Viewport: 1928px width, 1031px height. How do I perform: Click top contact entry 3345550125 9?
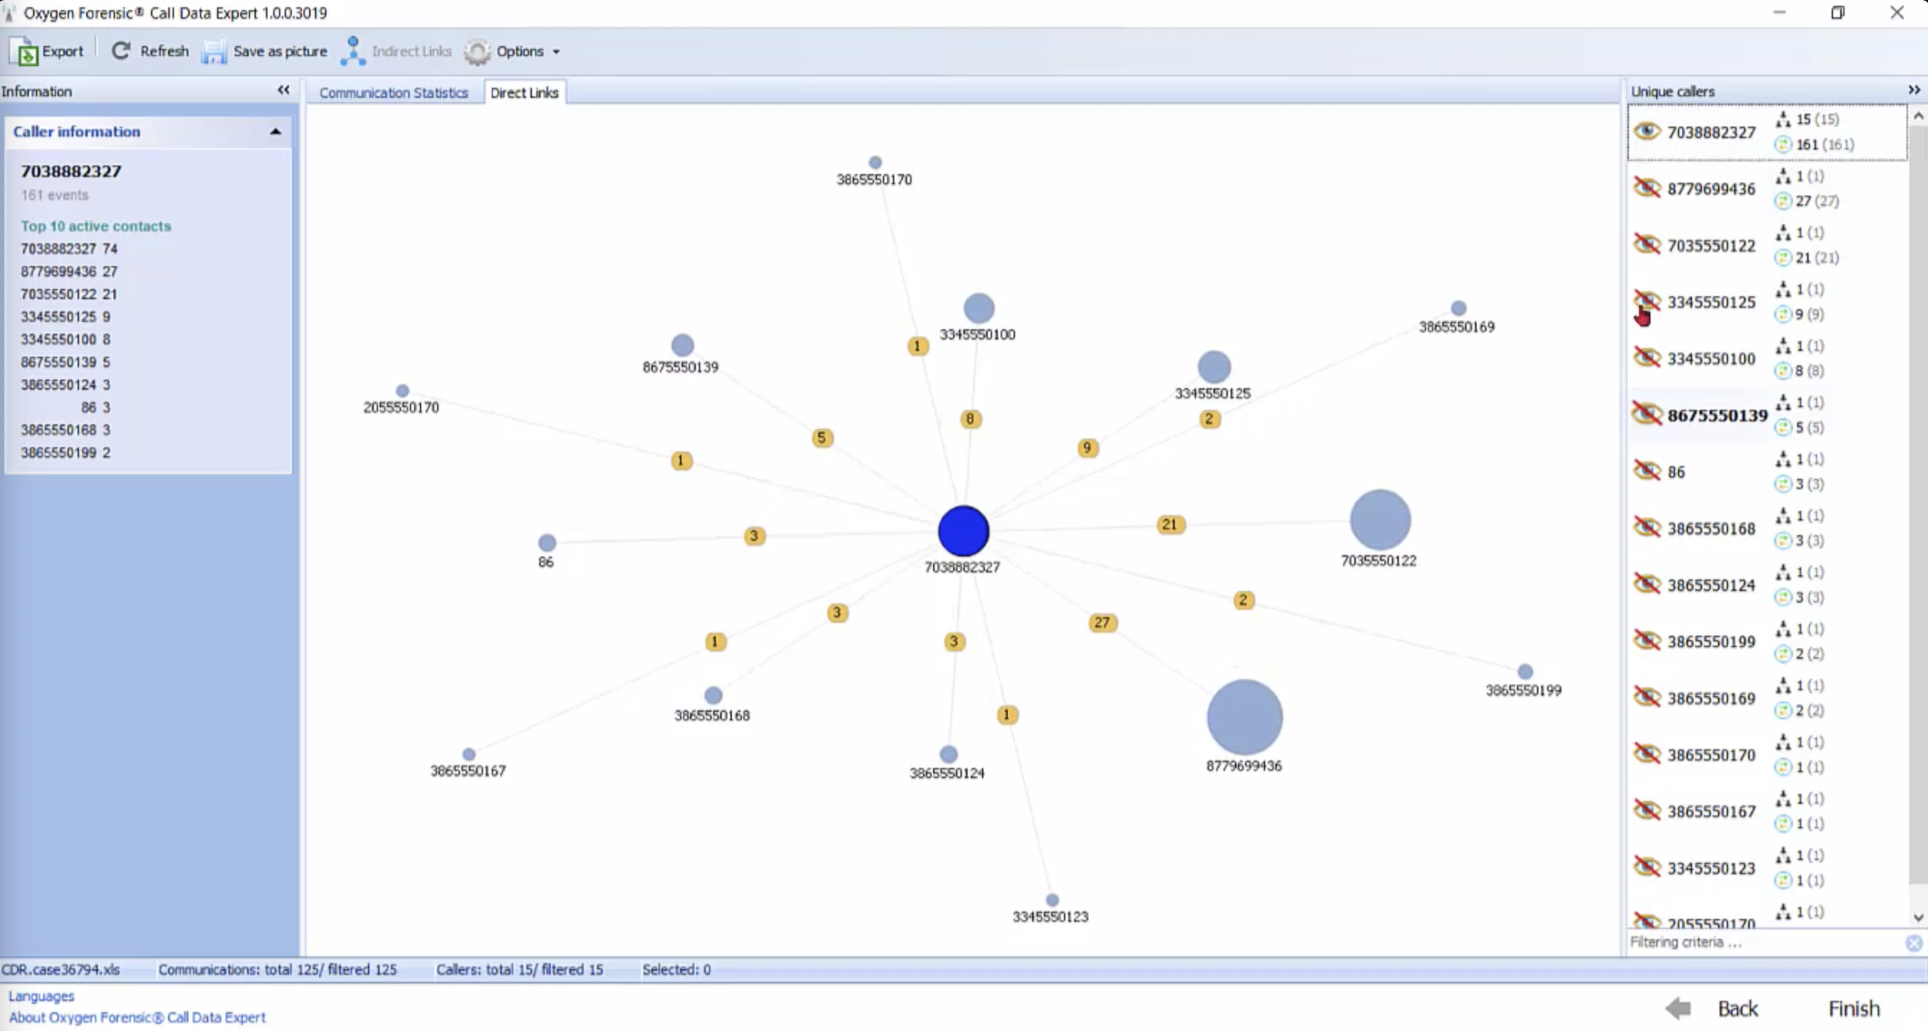[66, 316]
